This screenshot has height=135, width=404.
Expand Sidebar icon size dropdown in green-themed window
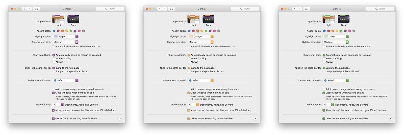click(x=336, y=42)
